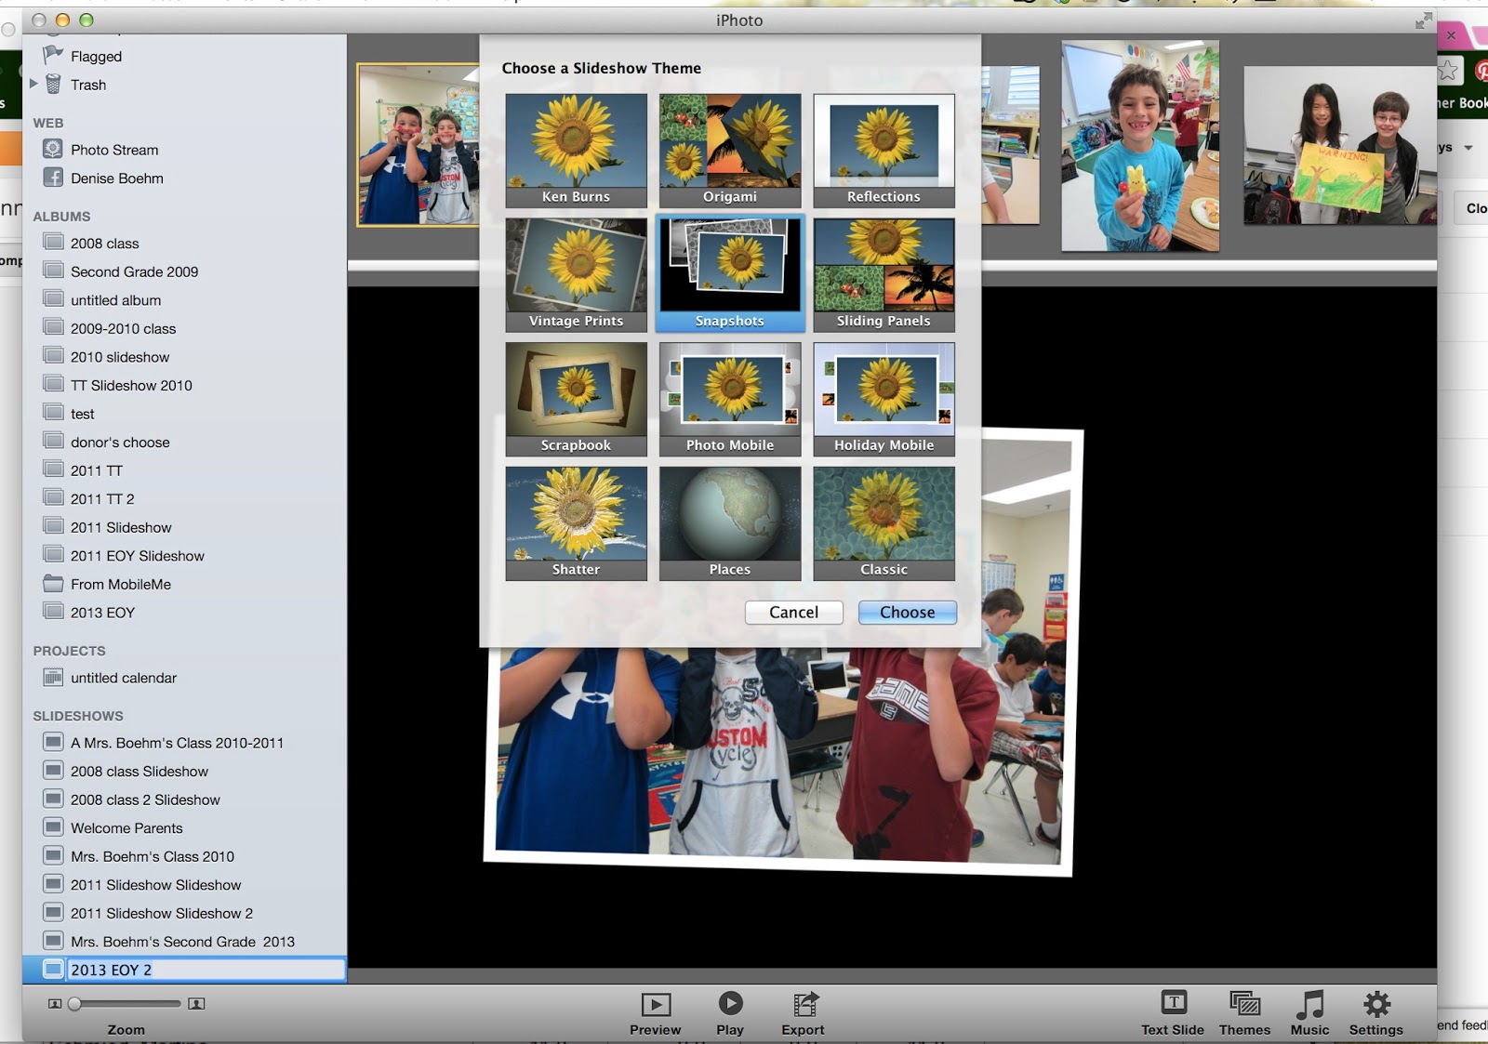Open Mrs. Boehm's Second Grade 2013 slideshow

(184, 942)
